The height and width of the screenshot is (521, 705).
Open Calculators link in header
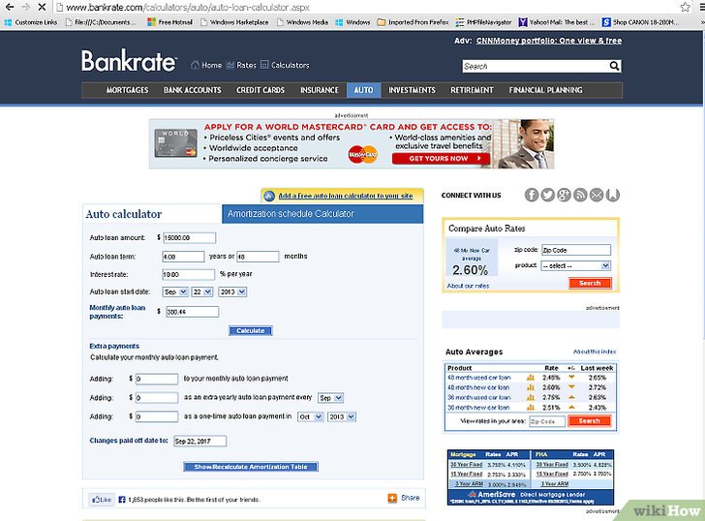tap(285, 65)
